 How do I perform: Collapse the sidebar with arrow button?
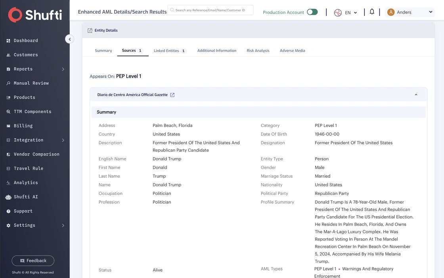(70, 39)
